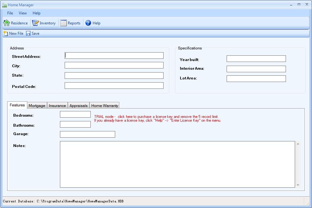Focus the Lot Area field

(256, 79)
